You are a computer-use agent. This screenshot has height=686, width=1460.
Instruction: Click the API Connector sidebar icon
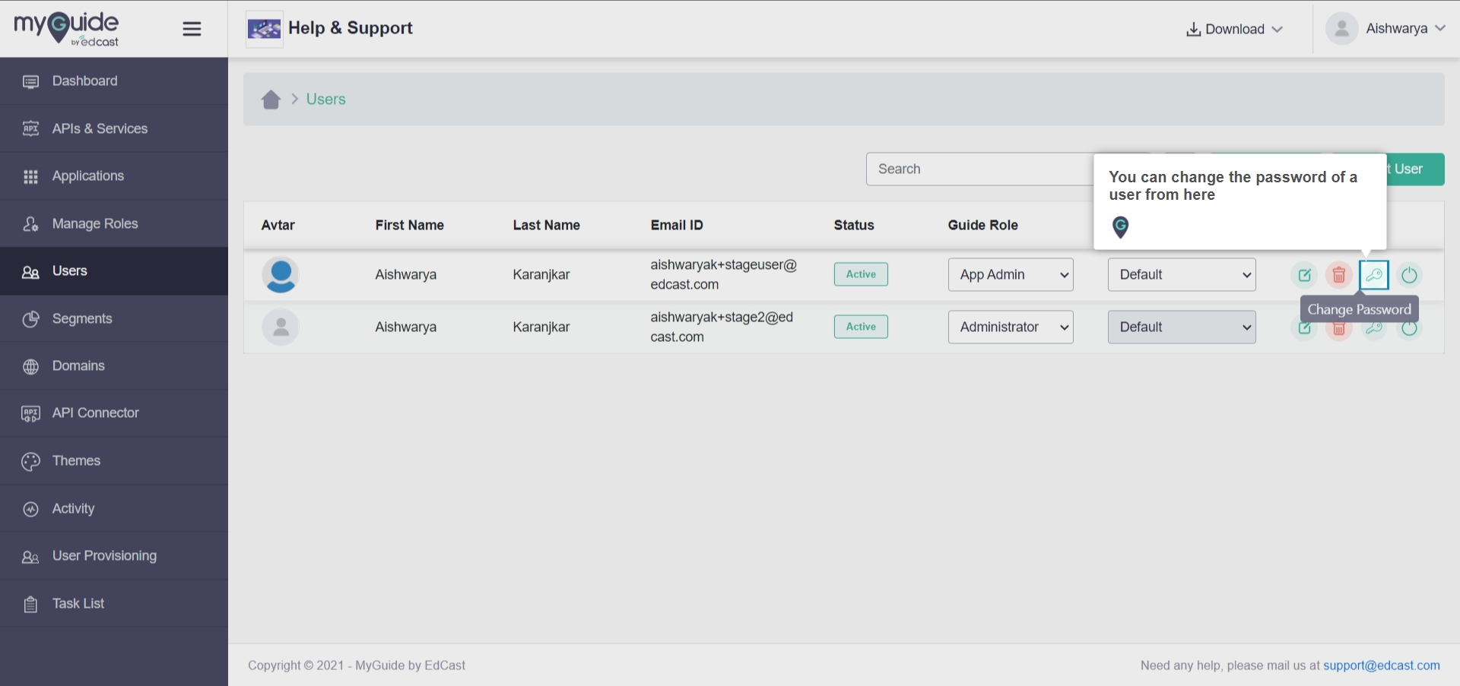point(30,414)
